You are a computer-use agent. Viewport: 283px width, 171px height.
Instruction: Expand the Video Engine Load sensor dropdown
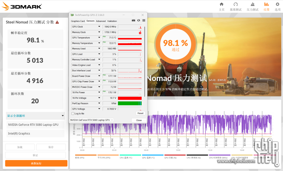click(x=99, y=65)
